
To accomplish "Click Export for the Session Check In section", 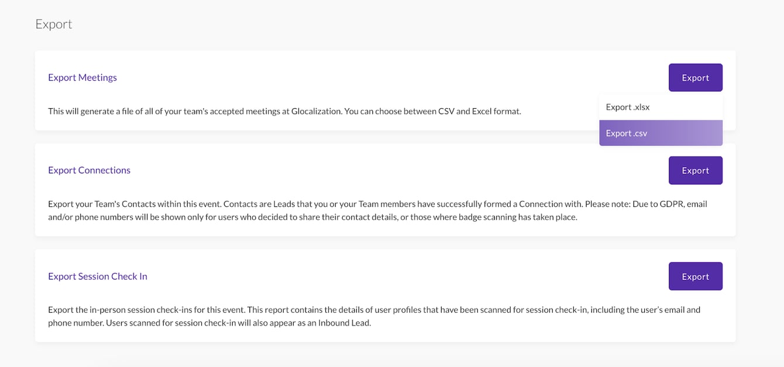I will pos(695,276).
